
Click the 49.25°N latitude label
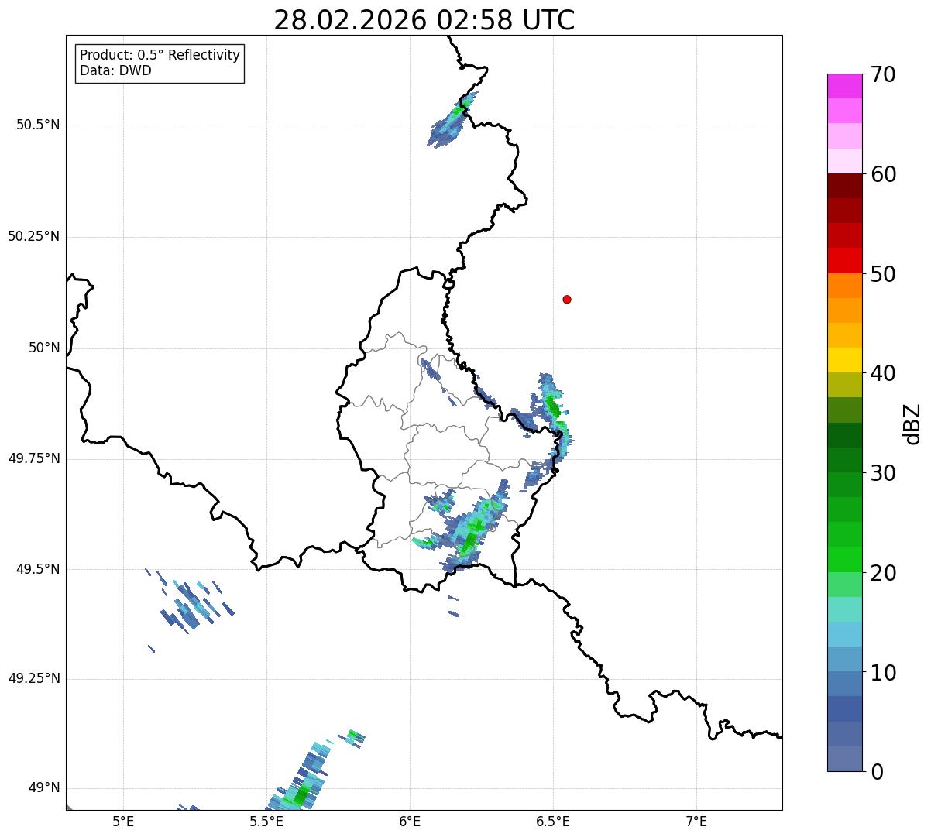pos(34,678)
